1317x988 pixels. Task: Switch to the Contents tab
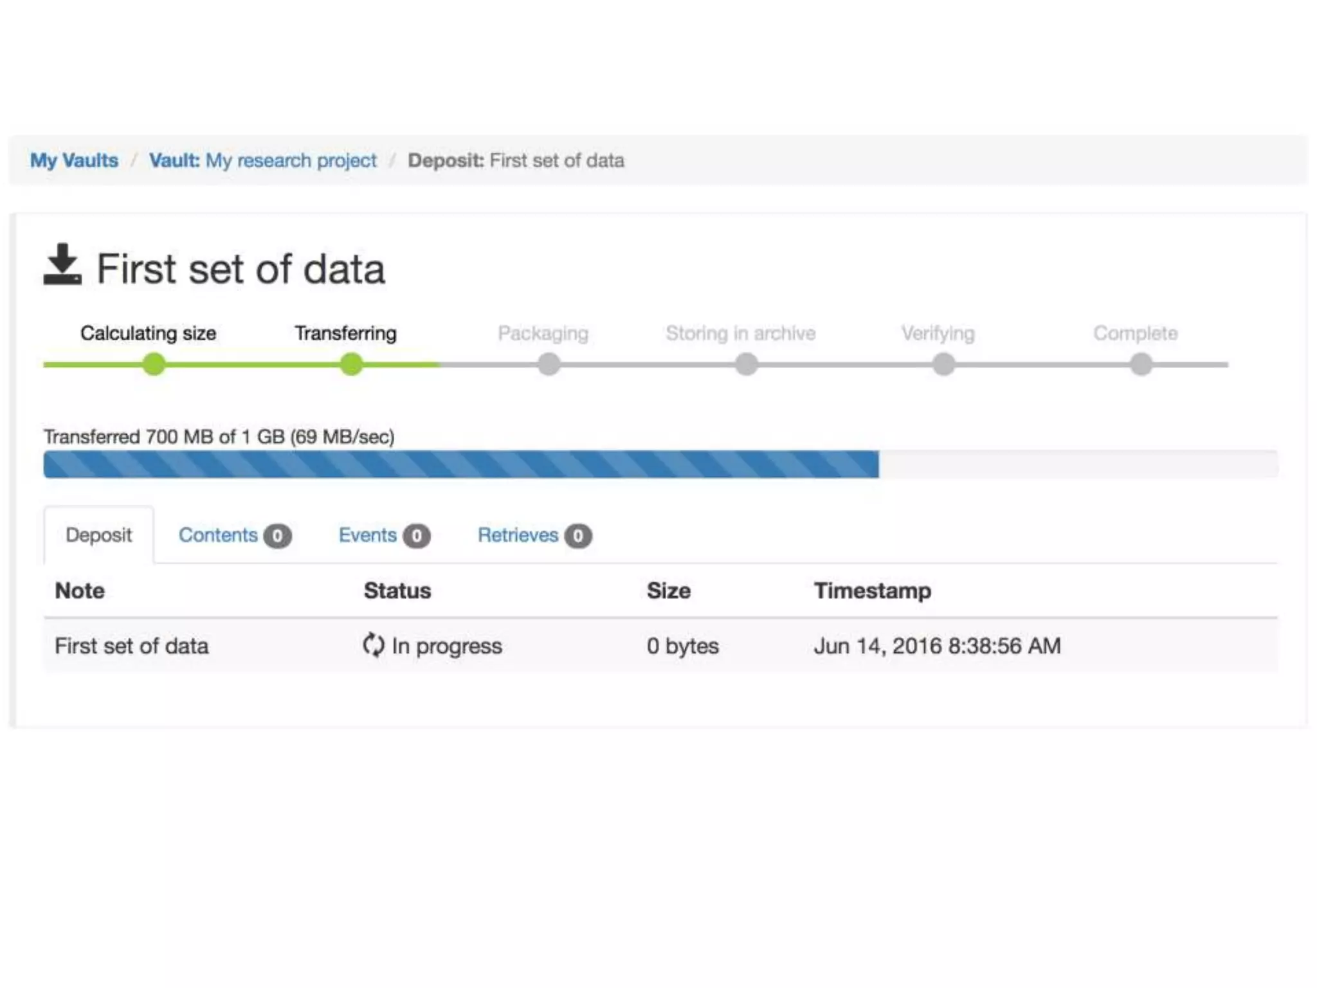(218, 535)
